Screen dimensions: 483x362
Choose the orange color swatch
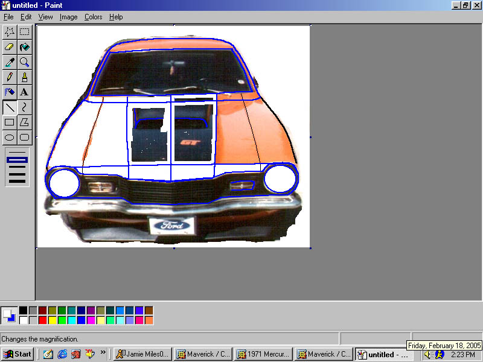149,320
